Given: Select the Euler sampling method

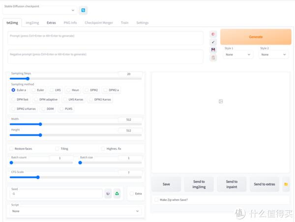Looking at the screenshot, I should 38,90.
